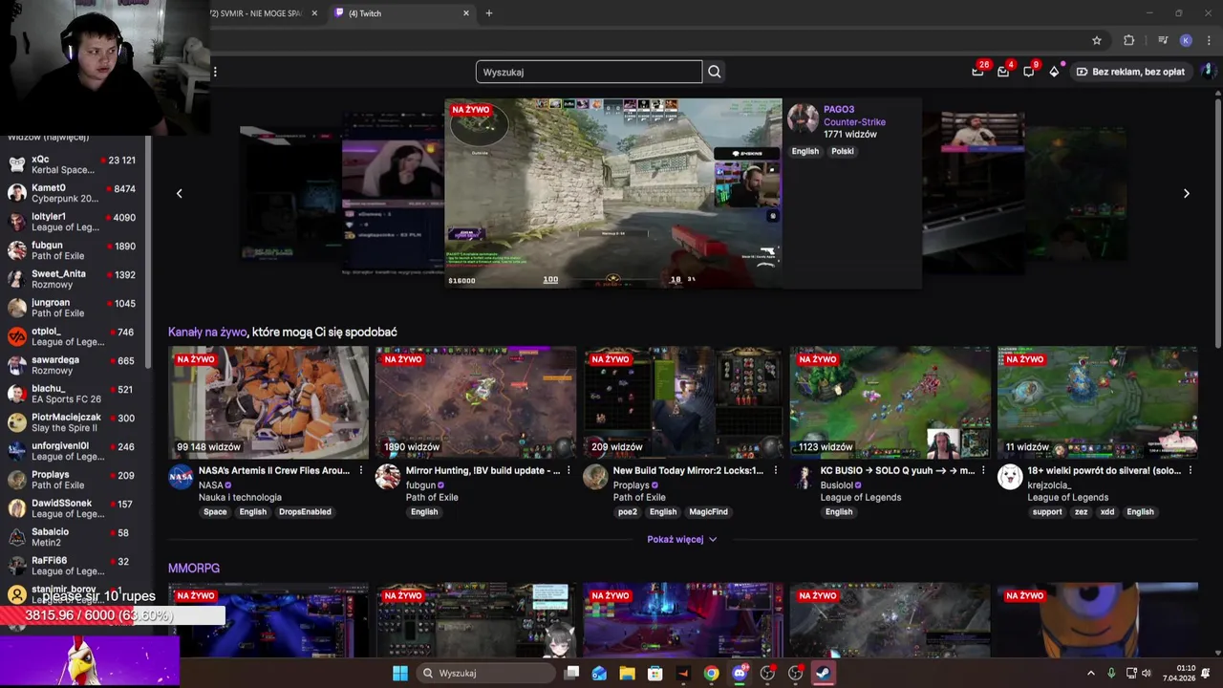The height and width of the screenshot is (688, 1223).
Task: Open Sabalcio channel in sidebar
Action: click(74, 537)
